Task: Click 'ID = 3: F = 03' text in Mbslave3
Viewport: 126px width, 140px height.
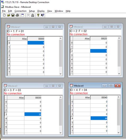Action: coord(12,90)
